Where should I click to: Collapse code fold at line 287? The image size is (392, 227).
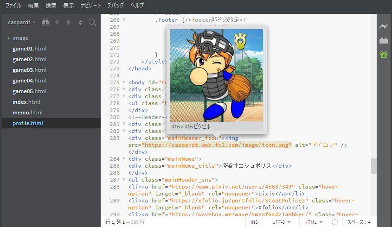pyautogui.click(x=124, y=180)
